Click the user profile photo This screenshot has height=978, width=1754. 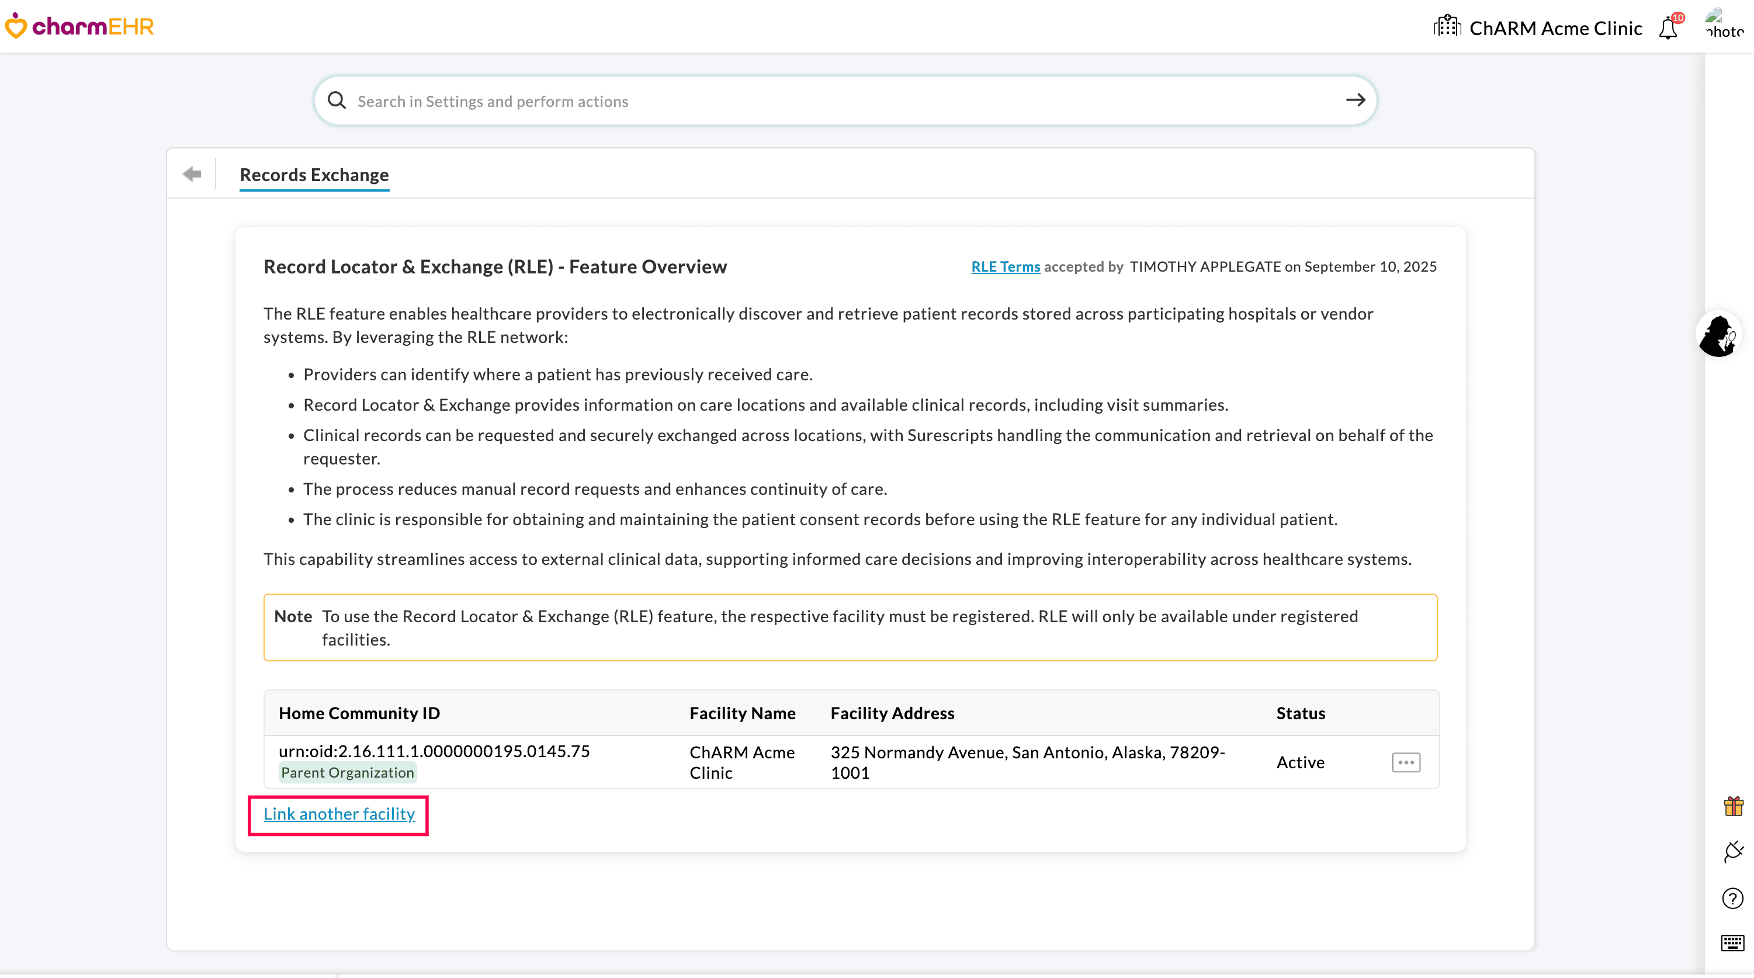point(1724,25)
